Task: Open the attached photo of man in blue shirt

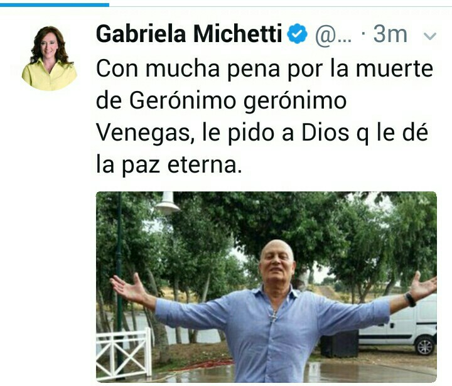Action: pyautogui.click(x=266, y=287)
